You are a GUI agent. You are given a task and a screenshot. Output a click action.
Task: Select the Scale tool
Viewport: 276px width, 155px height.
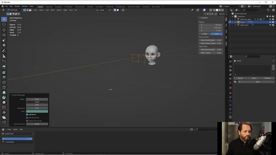tap(4, 40)
